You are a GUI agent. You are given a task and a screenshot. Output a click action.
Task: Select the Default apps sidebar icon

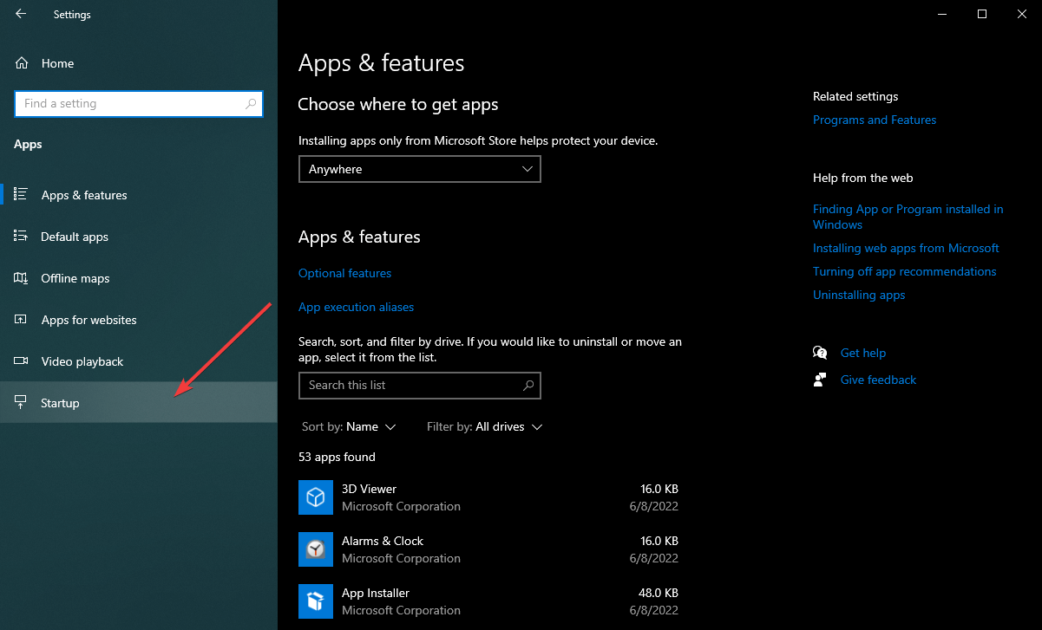click(22, 237)
